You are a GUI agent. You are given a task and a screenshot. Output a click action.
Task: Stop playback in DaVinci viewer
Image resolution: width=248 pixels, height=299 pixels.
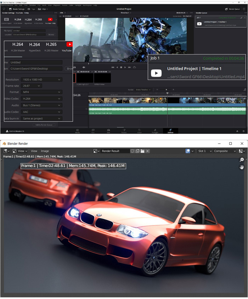(121, 67)
